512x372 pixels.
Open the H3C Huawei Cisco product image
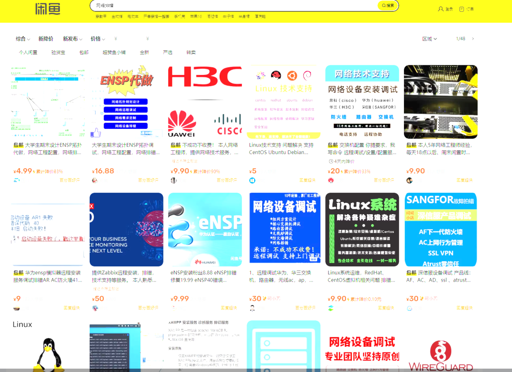pos(205,101)
